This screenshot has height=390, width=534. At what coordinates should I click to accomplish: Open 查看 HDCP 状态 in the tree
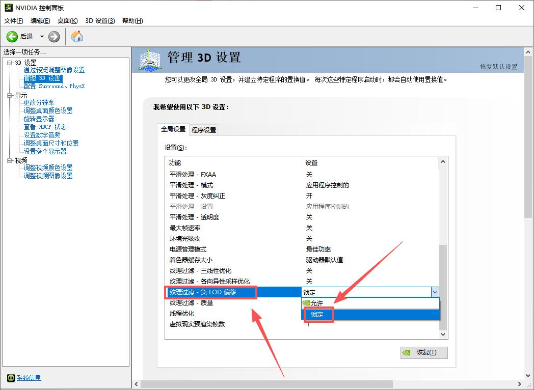coord(45,127)
